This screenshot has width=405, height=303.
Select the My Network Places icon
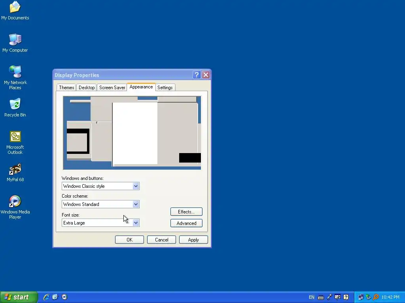pos(15,77)
